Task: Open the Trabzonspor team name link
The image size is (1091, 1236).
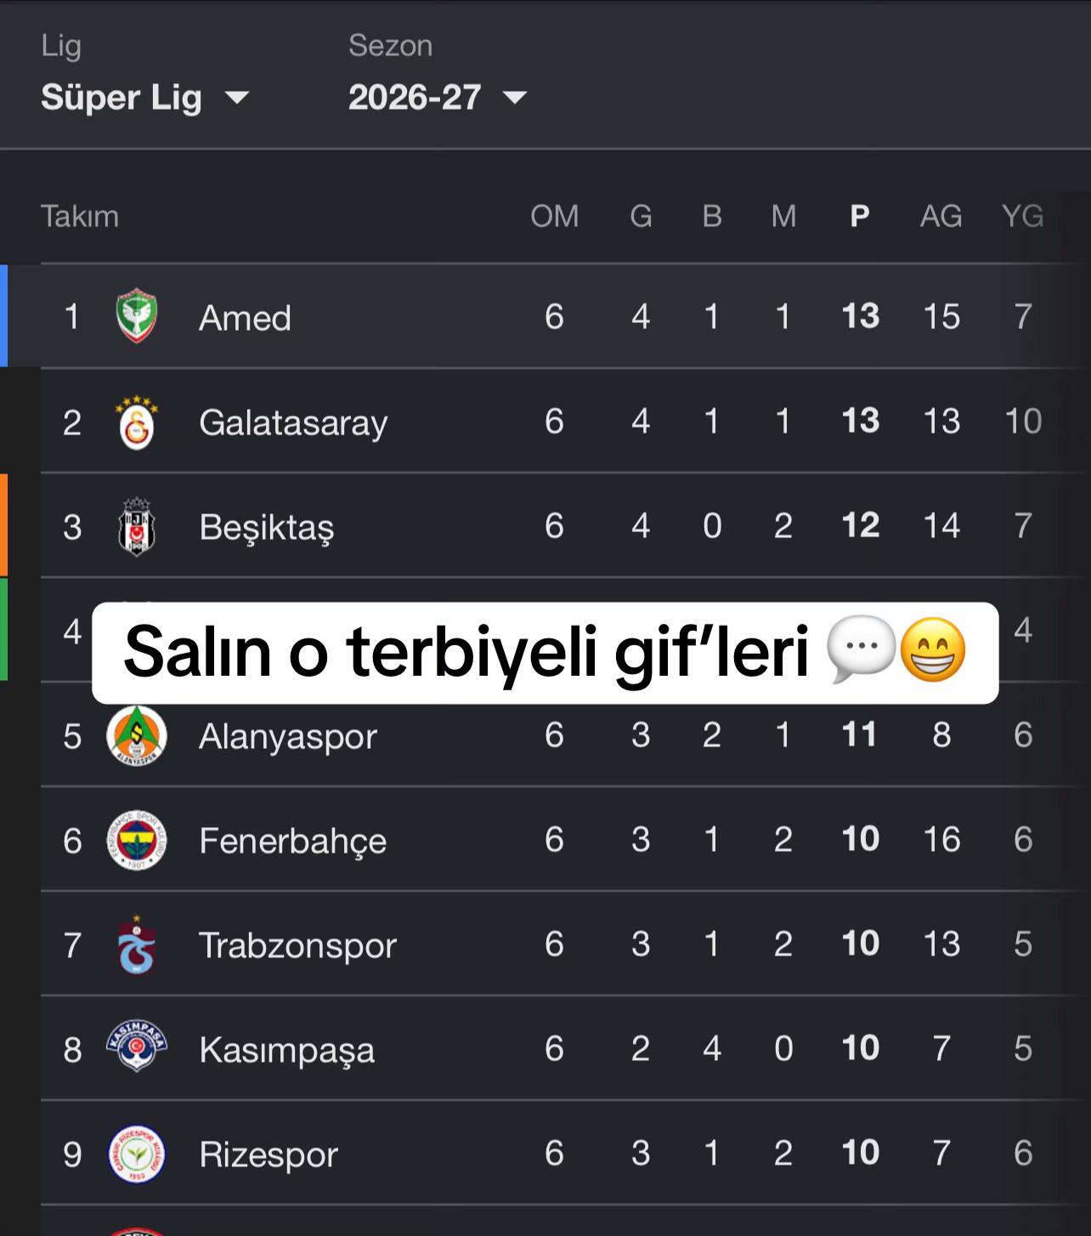Action: (297, 945)
